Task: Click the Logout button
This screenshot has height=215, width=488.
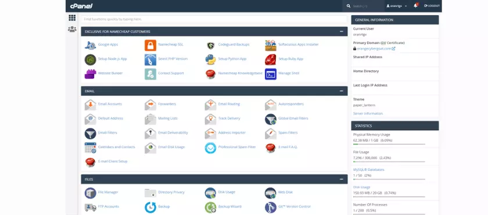Action: click(432, 6)
